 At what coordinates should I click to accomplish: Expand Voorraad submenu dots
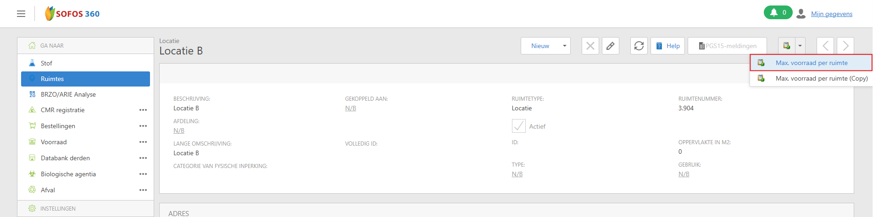point(143,142)
